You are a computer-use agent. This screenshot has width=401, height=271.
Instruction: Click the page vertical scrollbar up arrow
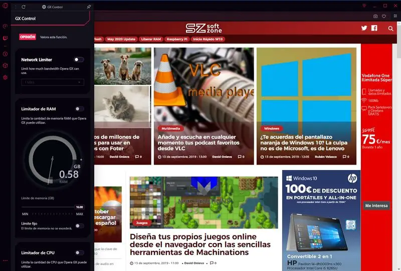pyautogui.click(x=398, y=23)
